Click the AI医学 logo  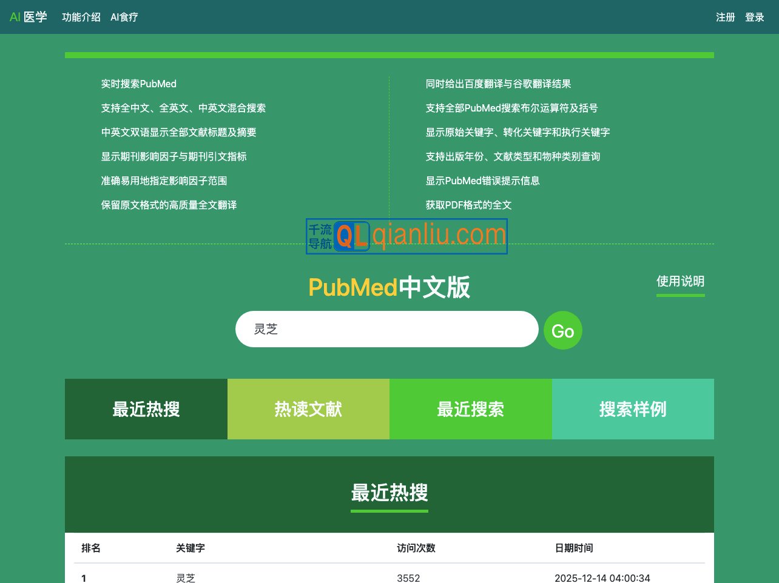28,17
